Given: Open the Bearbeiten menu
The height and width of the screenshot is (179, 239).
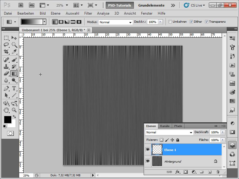Looking at the screenshot, I should pyautogui.click(x=26, y=13).
